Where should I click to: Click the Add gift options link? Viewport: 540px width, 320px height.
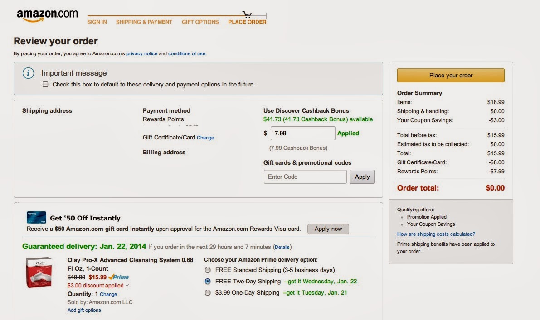pyautogui.click(x=83, y=310)
